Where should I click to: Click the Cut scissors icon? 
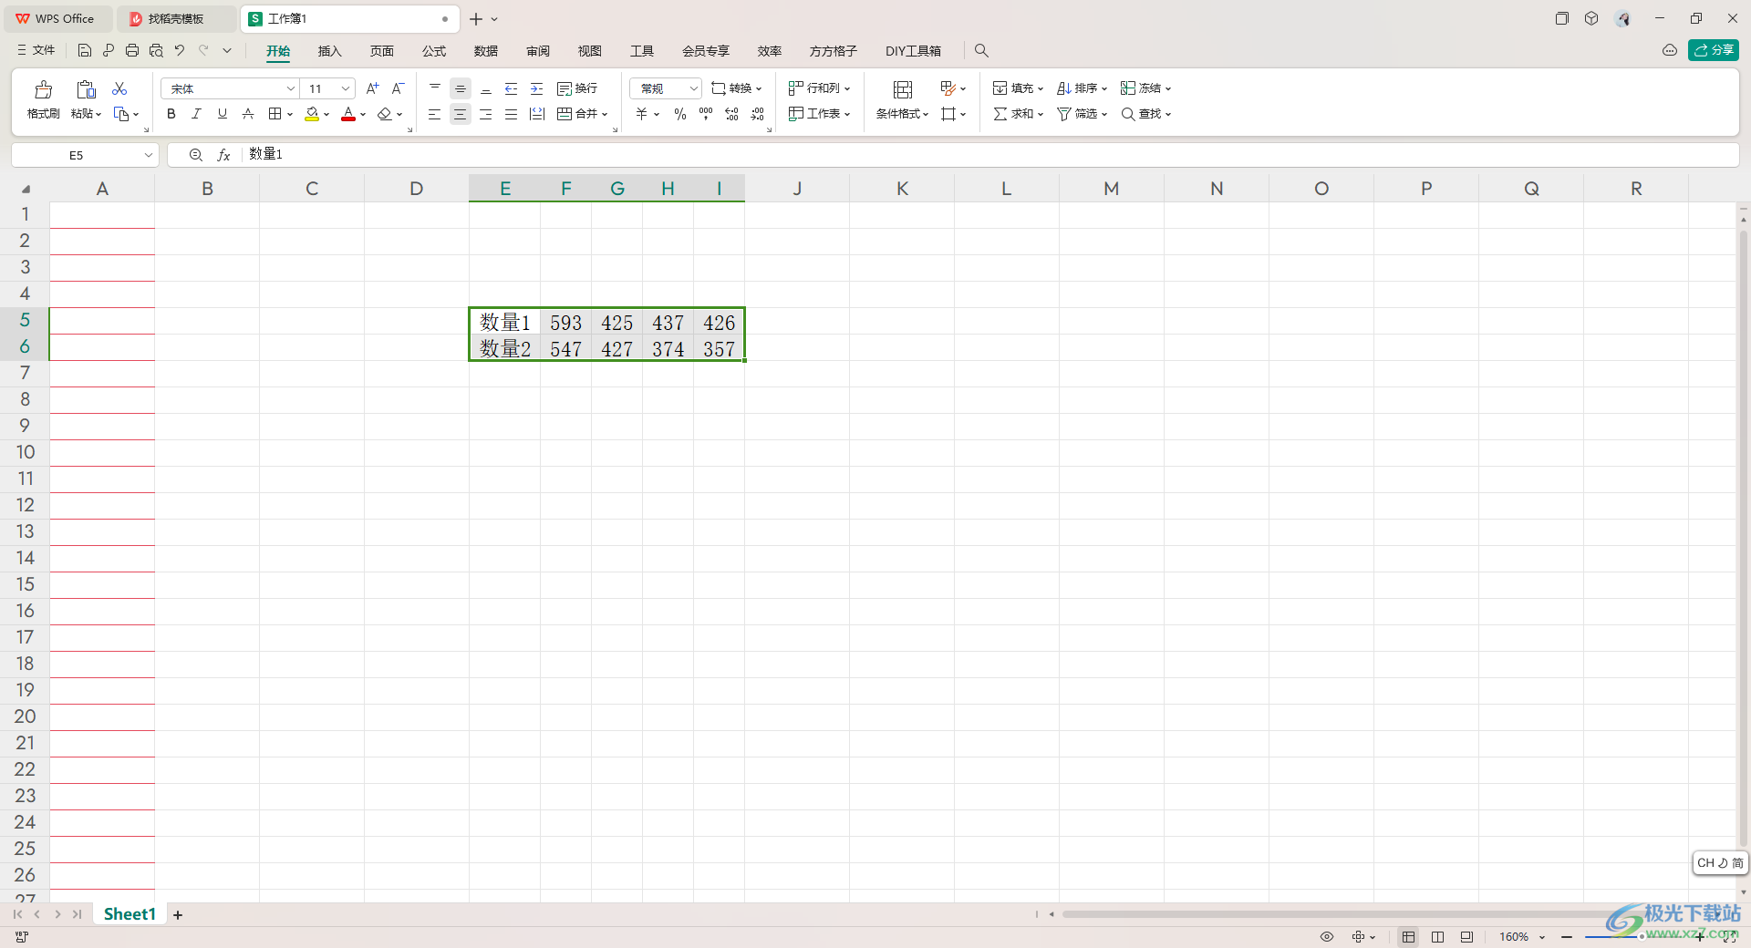119,88
